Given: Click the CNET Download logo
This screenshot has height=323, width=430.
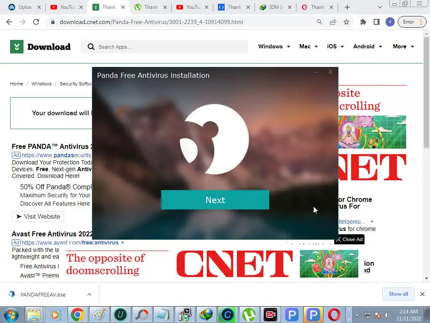Looking at the screenshot, I should [40, 47].
